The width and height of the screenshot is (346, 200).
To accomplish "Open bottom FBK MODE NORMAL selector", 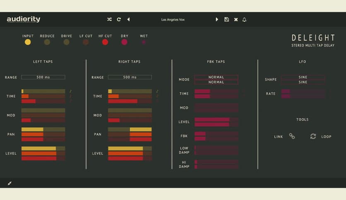I will coord(216,82).
